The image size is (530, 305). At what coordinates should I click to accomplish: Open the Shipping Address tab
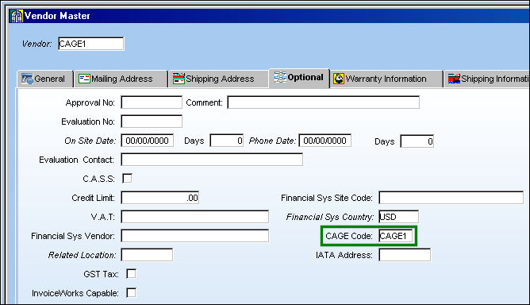pos(218,79)
